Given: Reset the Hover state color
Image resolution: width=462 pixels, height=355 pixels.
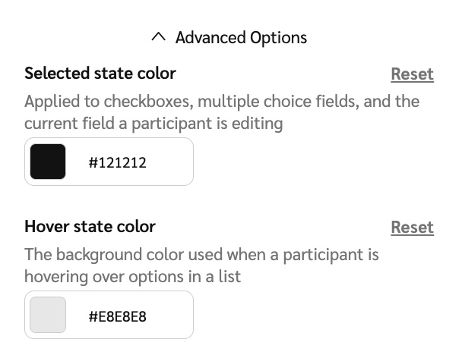Looking at the screenshot, I should click(412, 228).
